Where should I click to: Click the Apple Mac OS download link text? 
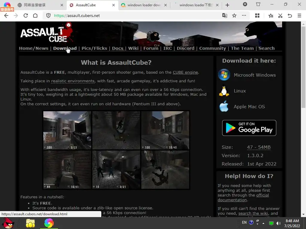point(249,107)
